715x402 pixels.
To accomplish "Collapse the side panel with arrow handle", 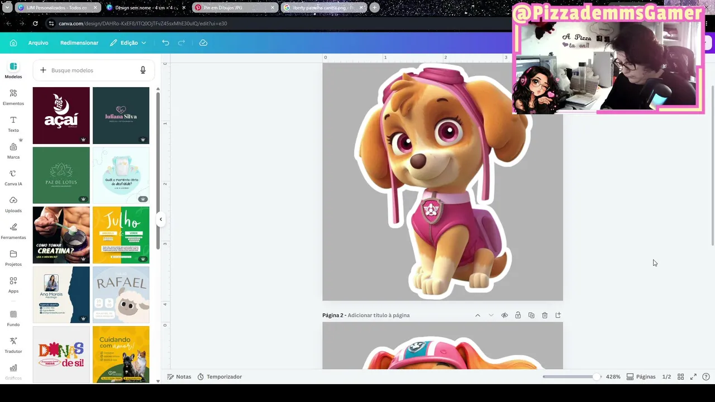I will click(161, 219).
